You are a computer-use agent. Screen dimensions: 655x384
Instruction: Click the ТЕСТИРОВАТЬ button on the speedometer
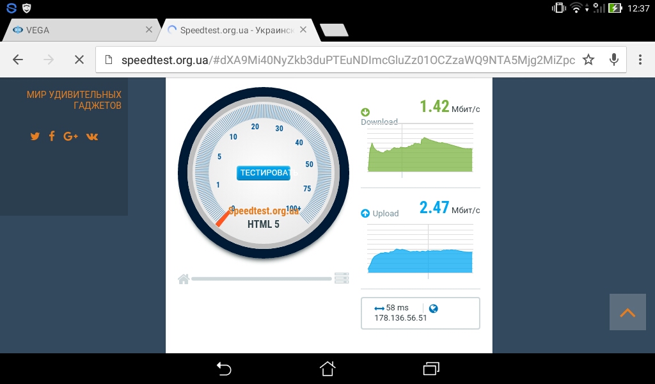point(264,173)
